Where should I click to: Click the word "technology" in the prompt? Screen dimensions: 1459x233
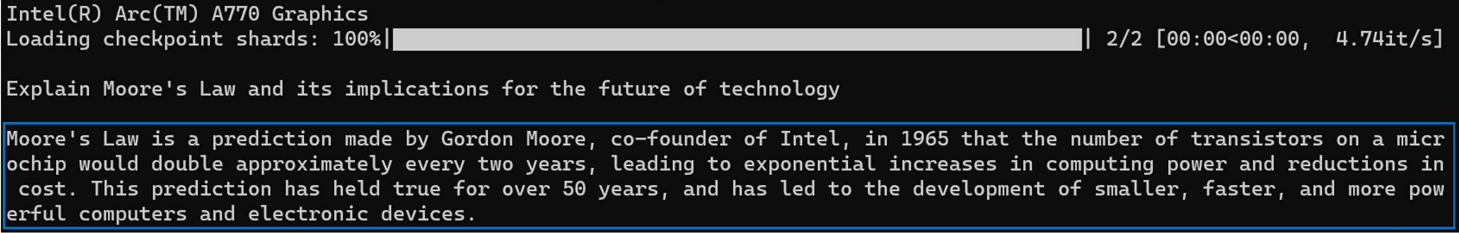(779, 89)
